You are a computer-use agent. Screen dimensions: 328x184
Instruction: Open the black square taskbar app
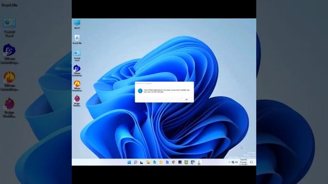(180, 162)
